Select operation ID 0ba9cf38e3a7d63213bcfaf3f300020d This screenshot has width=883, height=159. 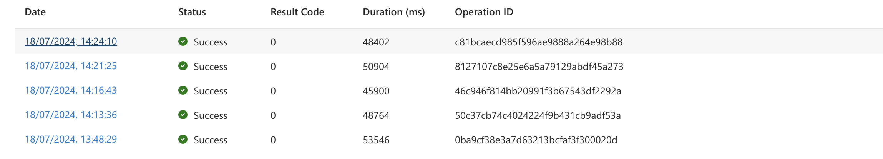point(536,140)
